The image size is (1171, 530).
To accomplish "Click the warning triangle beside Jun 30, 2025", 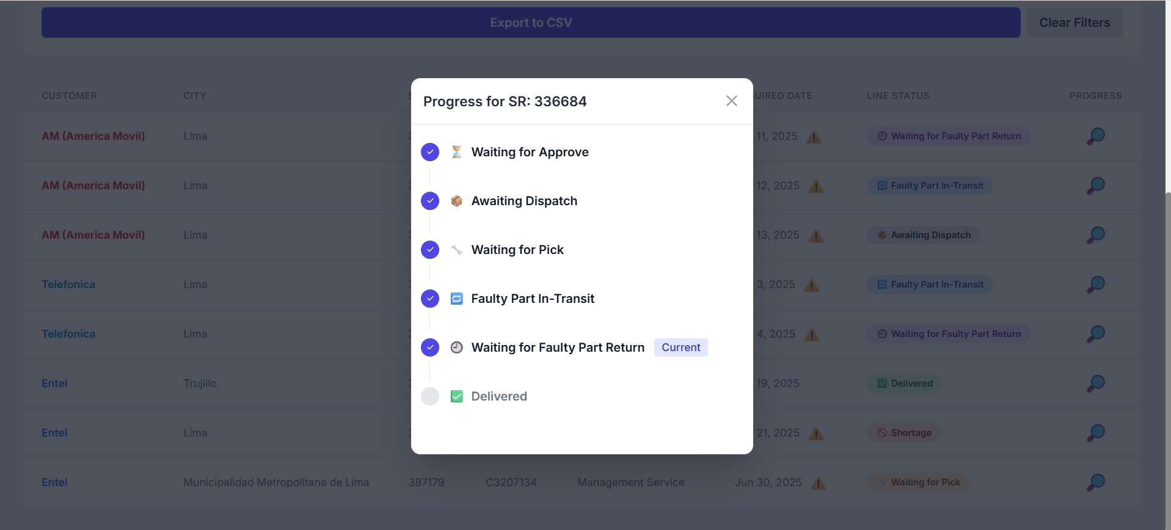I will (x=819, y=483).
